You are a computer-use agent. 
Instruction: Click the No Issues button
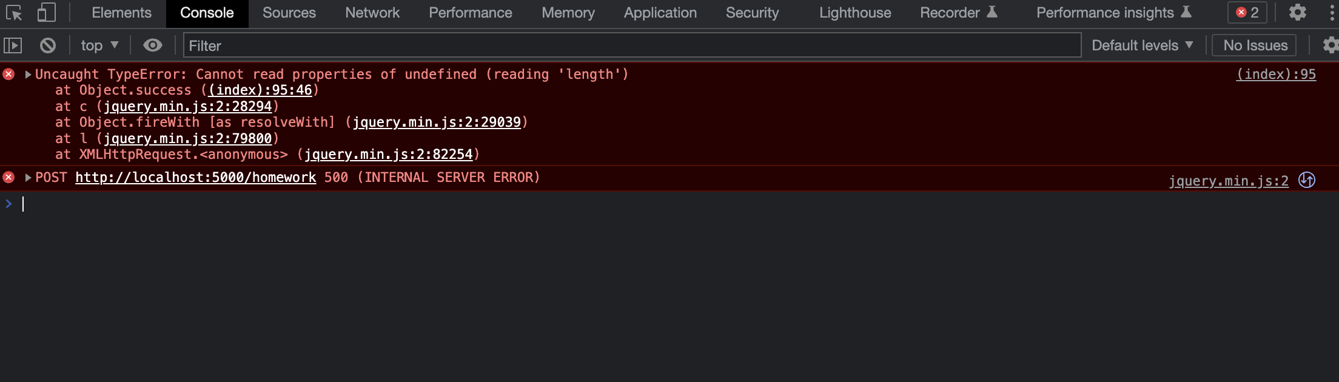pyautogui.click(x=1255, y=45)
